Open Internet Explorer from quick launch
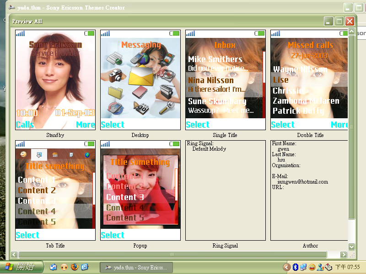This screenshot has height=274, width=366. tap(85, 267)
